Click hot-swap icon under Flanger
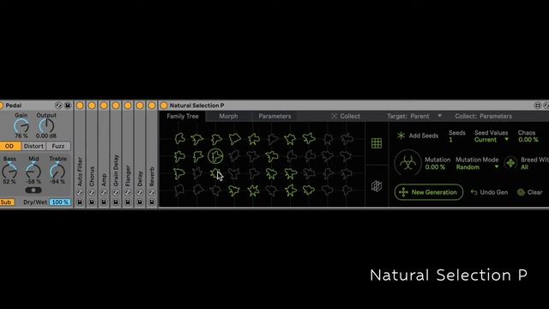This screenshot has width=549, height=309. [x=128, y=192]
